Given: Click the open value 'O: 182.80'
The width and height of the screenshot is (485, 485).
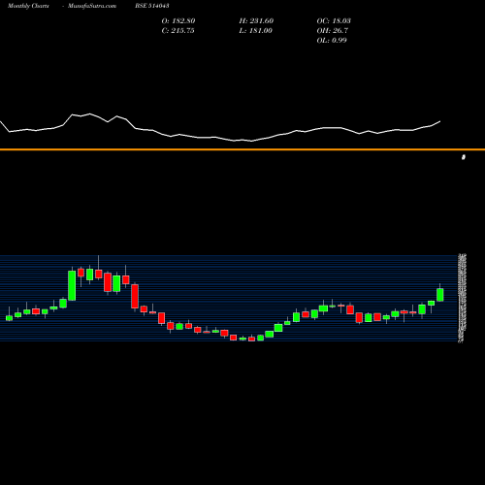Looking at the screenshot, I should 178,21.
